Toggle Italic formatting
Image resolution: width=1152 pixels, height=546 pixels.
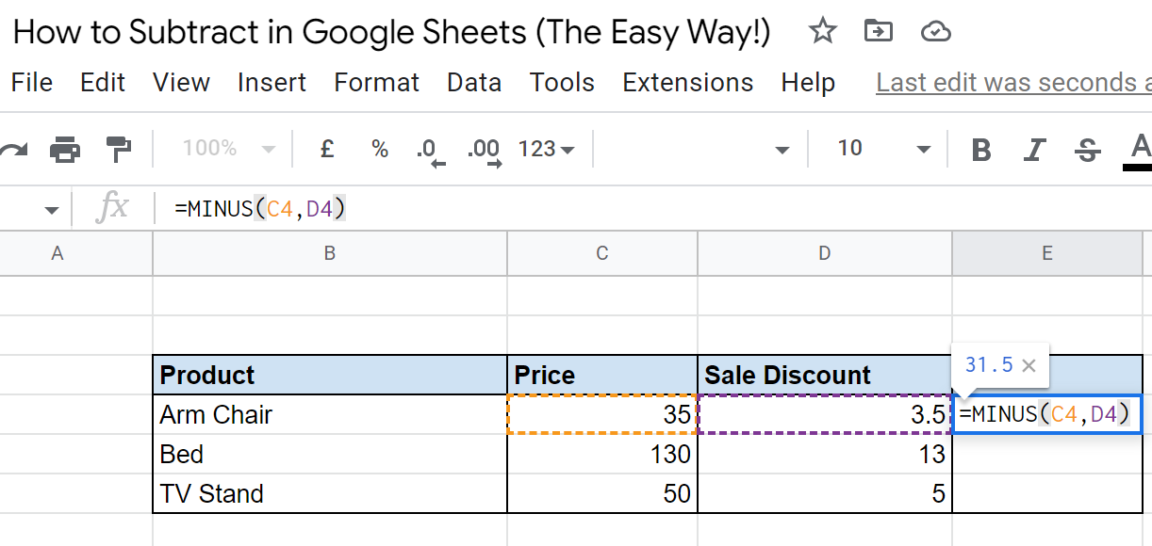click(1035, 150)
